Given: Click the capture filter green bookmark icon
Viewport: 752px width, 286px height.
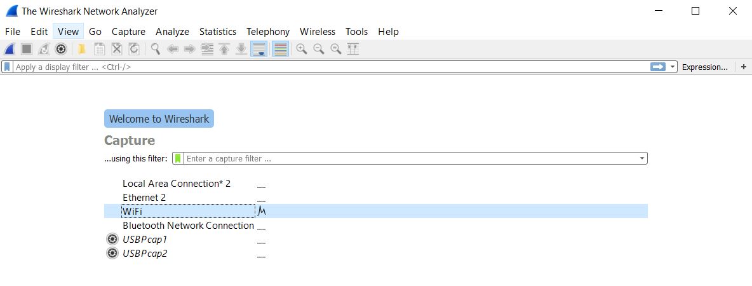Looking at the screenshot, I should tap(178, 158).
